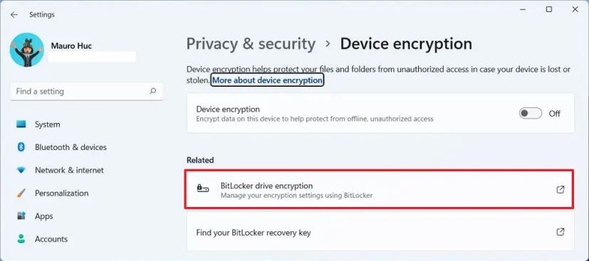
Task: Click the Personalization paintbrush icon
Action: [21, 193]
